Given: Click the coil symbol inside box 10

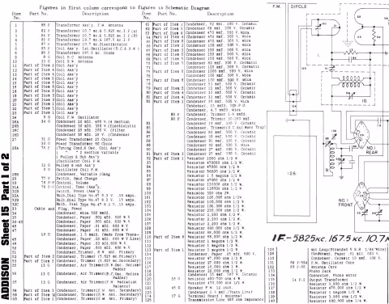Looking at the screenshot, I should (351, 82).
